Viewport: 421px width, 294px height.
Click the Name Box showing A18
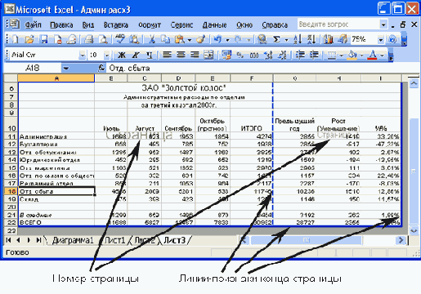33,68
